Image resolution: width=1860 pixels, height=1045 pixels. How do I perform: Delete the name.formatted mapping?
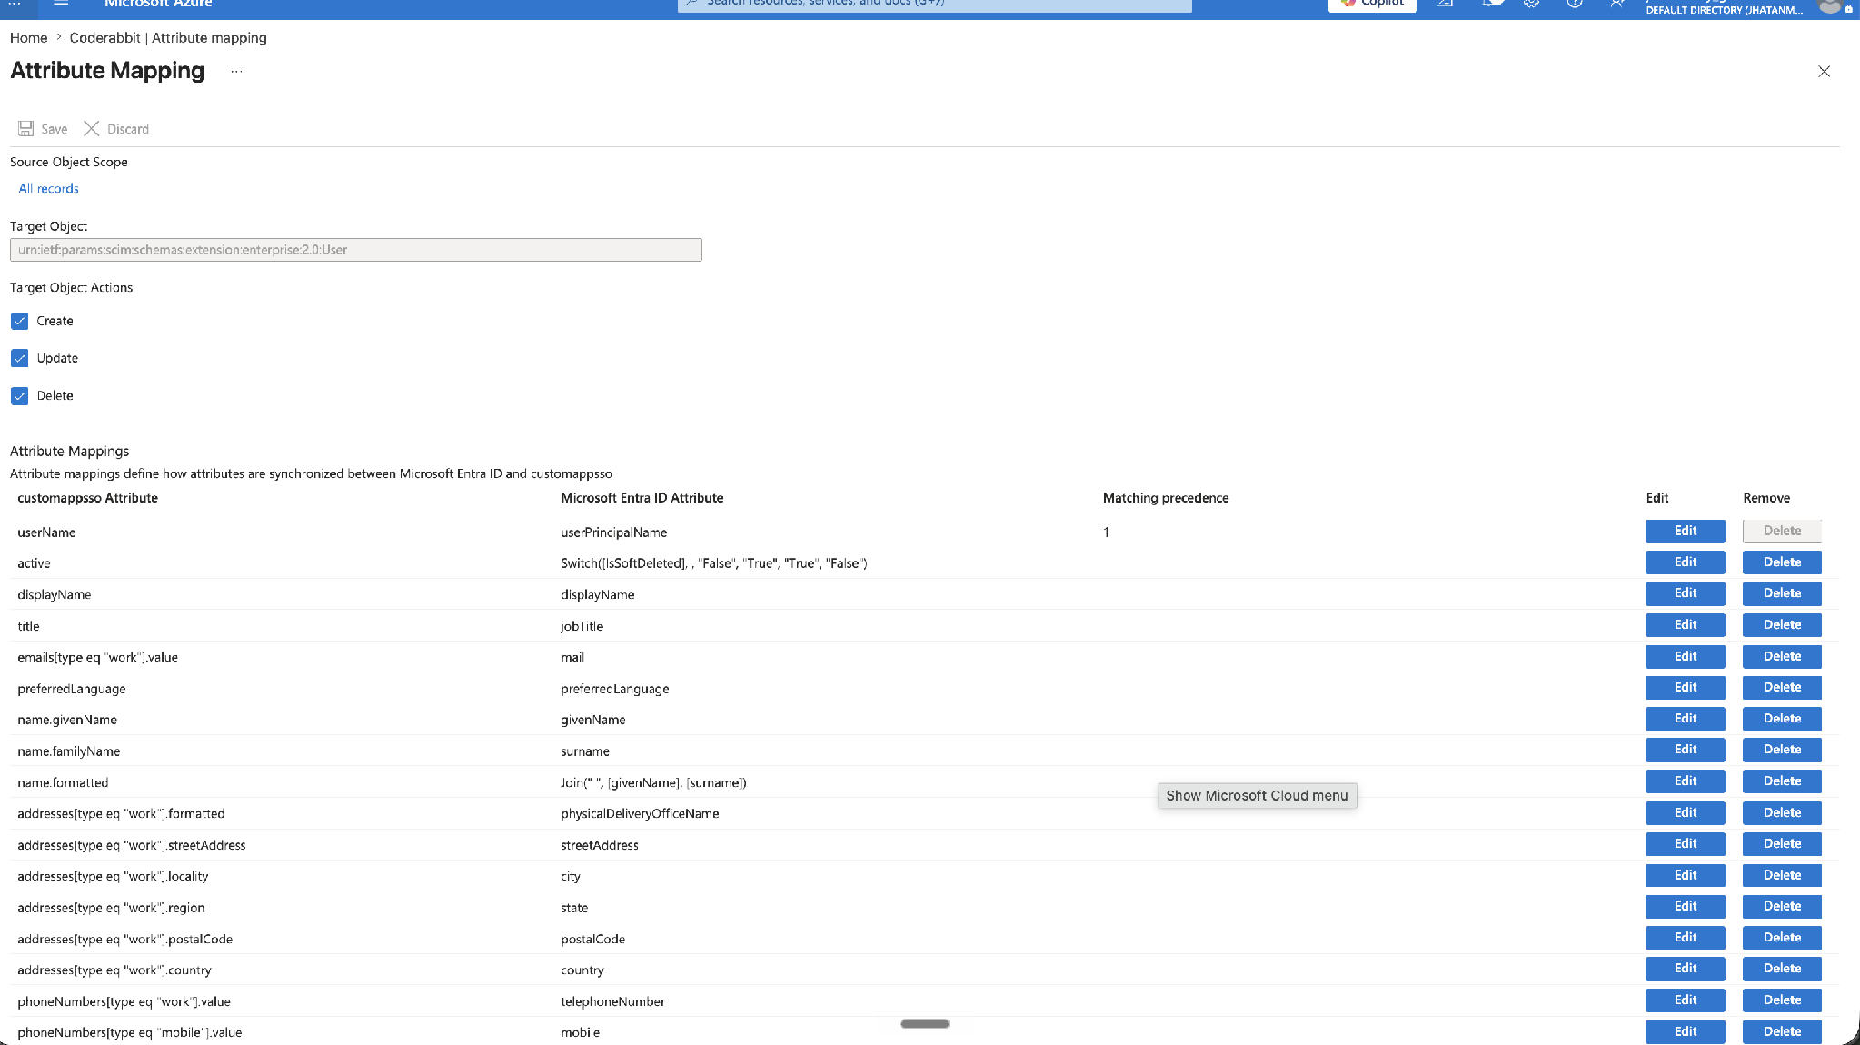pyautogui.click(x=1782, y=781)
